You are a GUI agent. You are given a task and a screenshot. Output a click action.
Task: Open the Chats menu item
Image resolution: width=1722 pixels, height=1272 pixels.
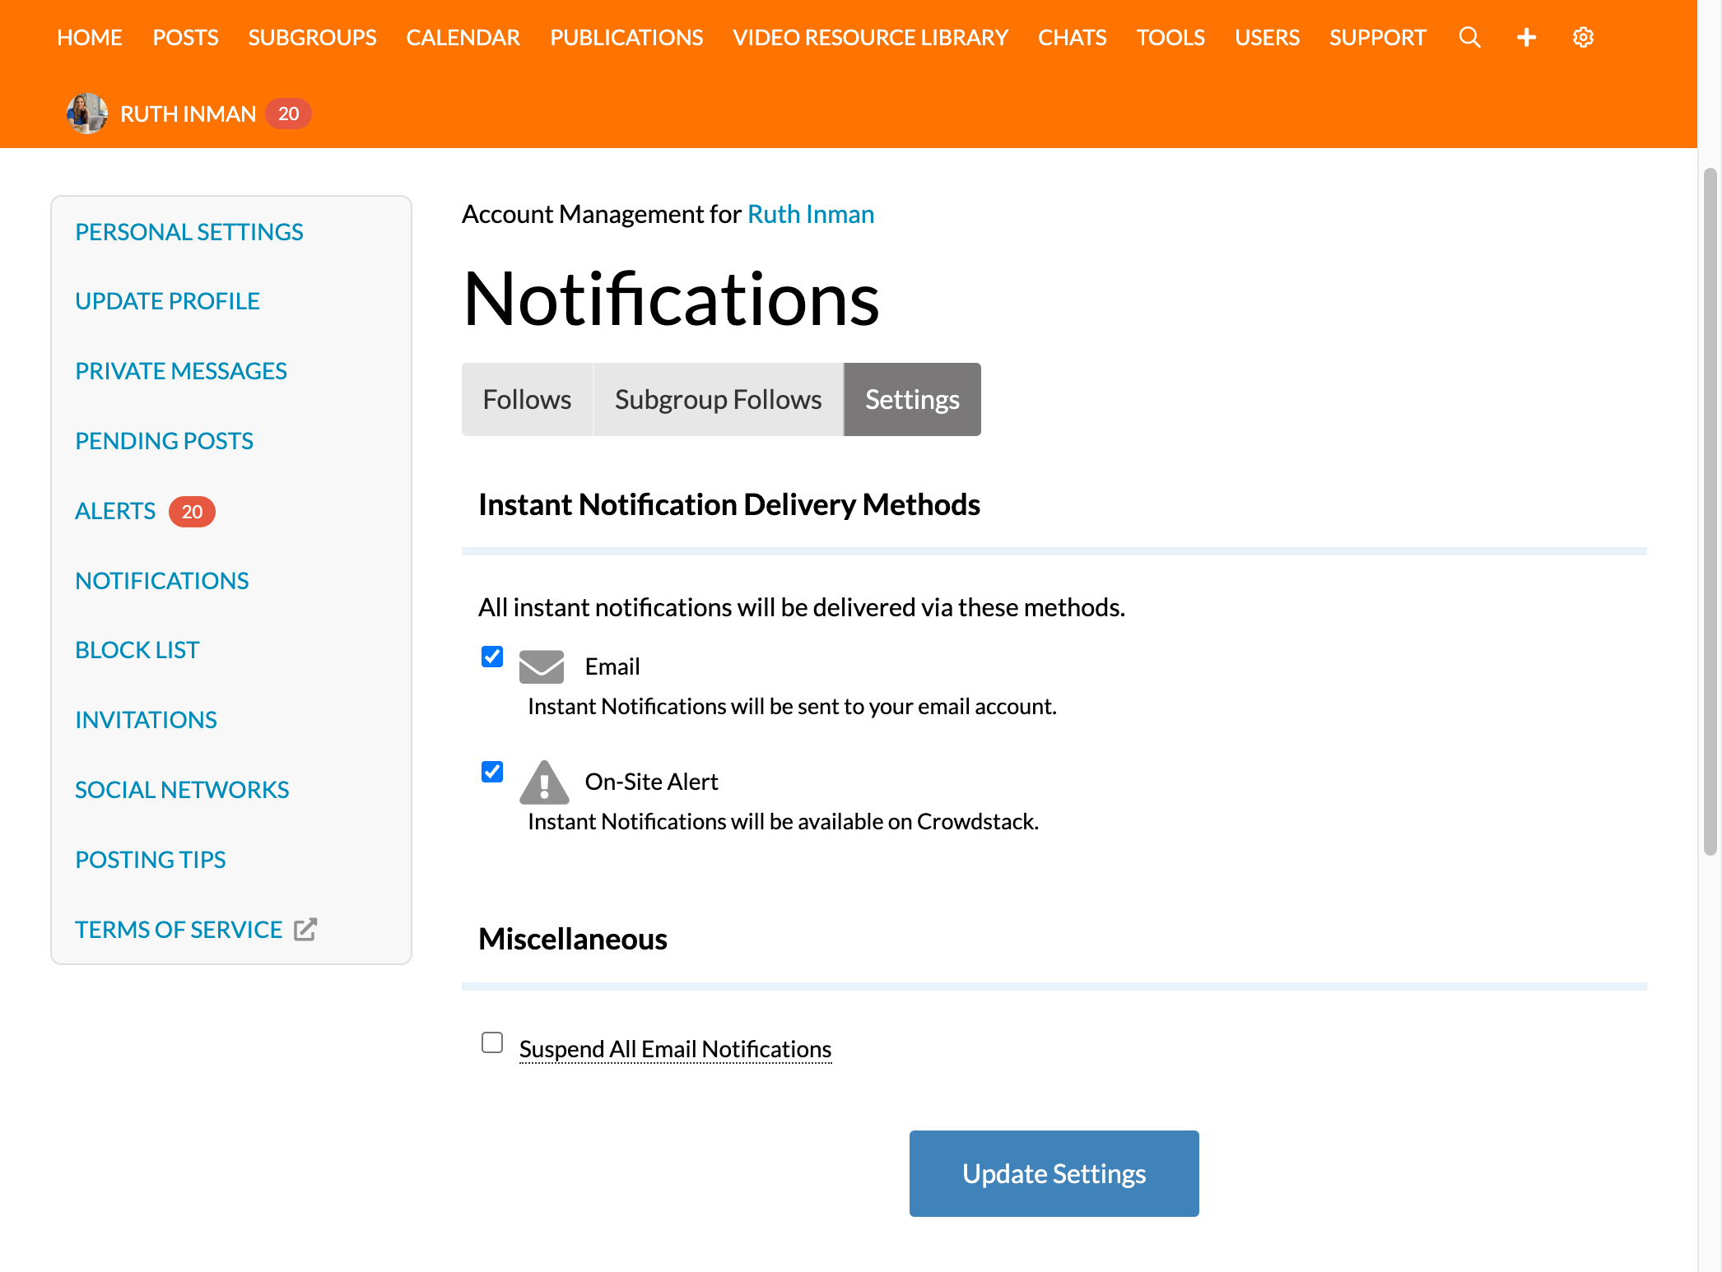(1072, 37)
